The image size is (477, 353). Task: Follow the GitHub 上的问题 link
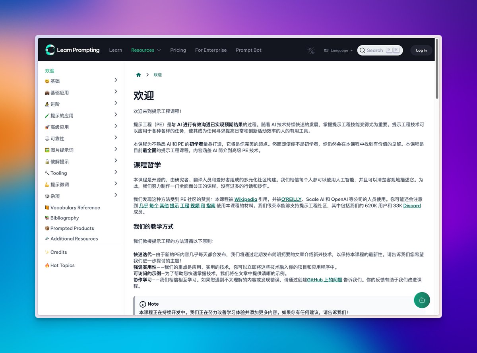(x=324, y=280)
